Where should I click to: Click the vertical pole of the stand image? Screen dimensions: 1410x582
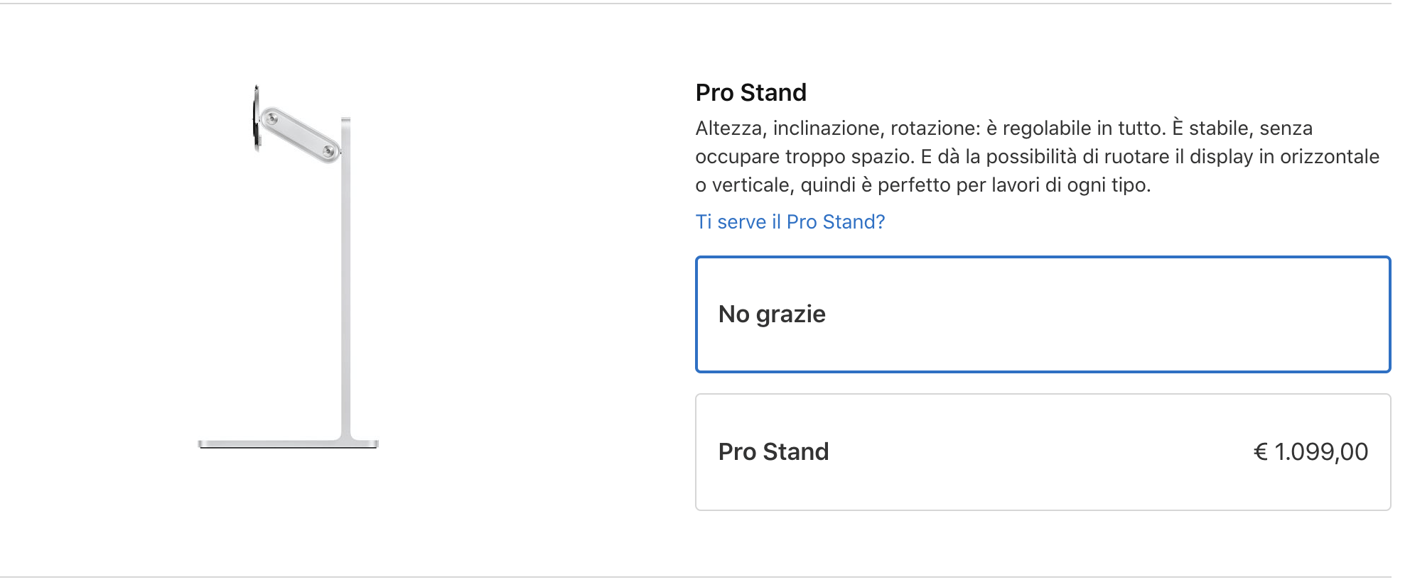[x=346, y=278]
